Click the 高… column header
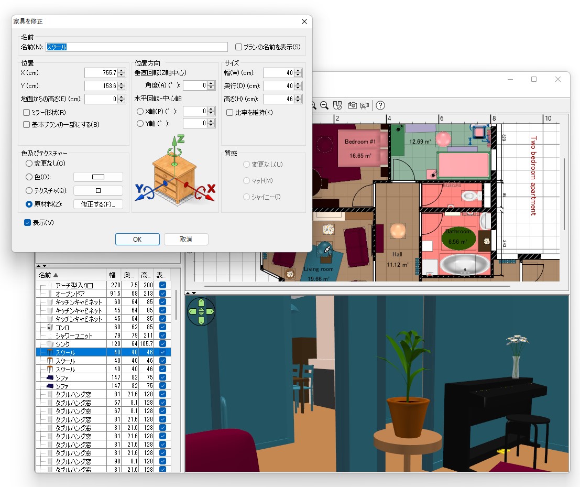The width and height of the screenshot is (580, 487). coord(146,275)
